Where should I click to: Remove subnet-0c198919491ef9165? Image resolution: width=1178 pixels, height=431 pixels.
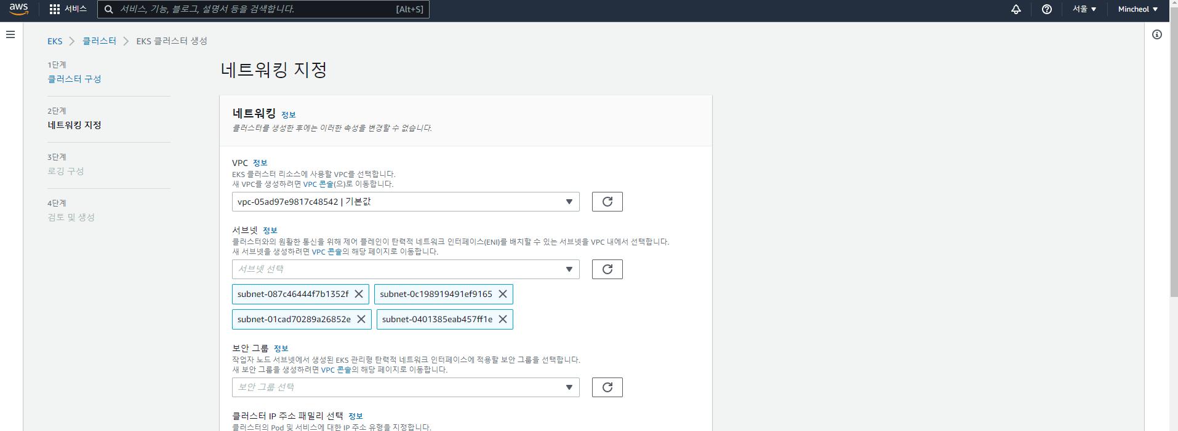coord(503,294)
